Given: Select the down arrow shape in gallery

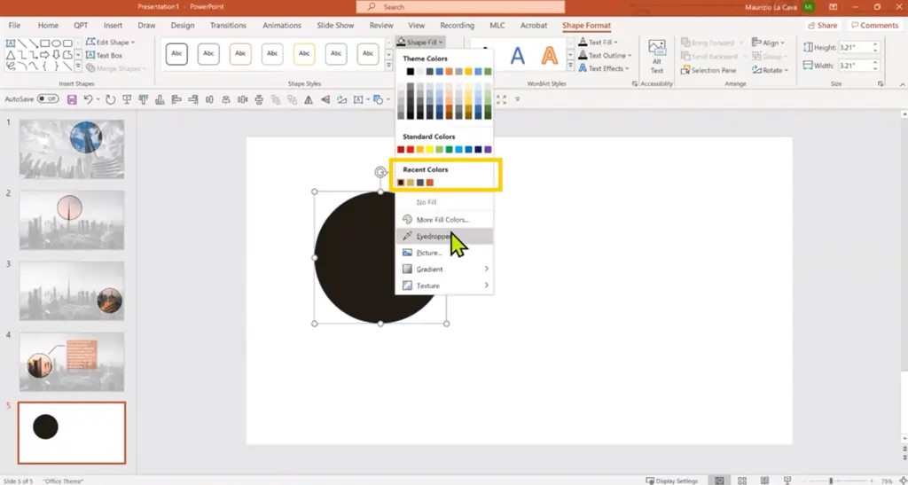Looking at the screenshot, I should pos(56,55).
